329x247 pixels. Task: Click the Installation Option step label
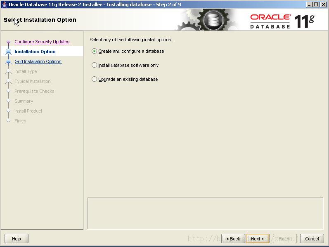pos(35,52)
